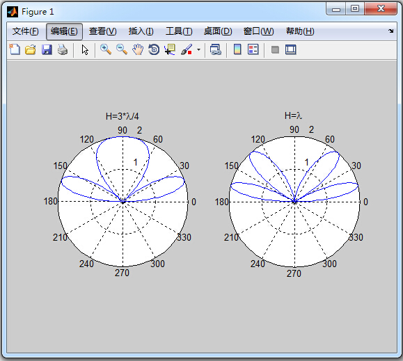Save figure with floppy disk icon
This screenshot has width=403, height=361.
click(x=47, y=49)
